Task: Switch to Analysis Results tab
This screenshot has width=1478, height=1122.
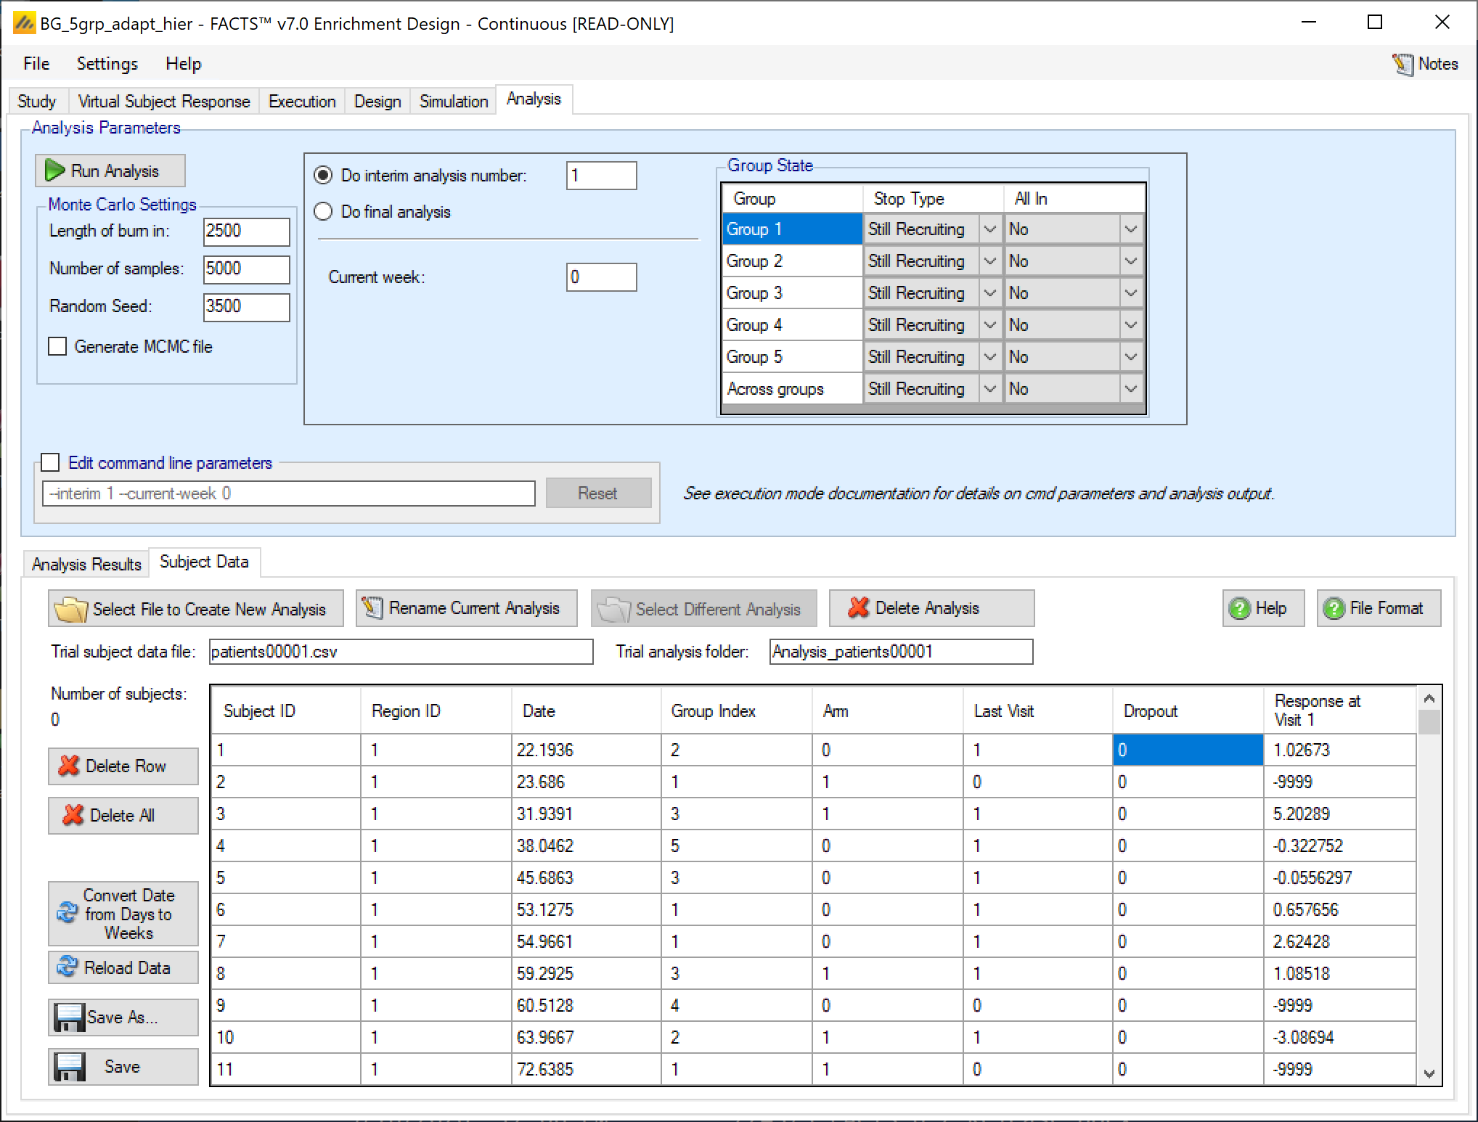Action: click(86, 564)
